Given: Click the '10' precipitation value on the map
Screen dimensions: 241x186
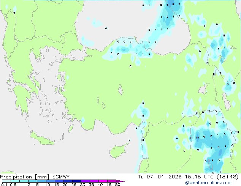Looking at the screenshot, I should pos(198,137).
